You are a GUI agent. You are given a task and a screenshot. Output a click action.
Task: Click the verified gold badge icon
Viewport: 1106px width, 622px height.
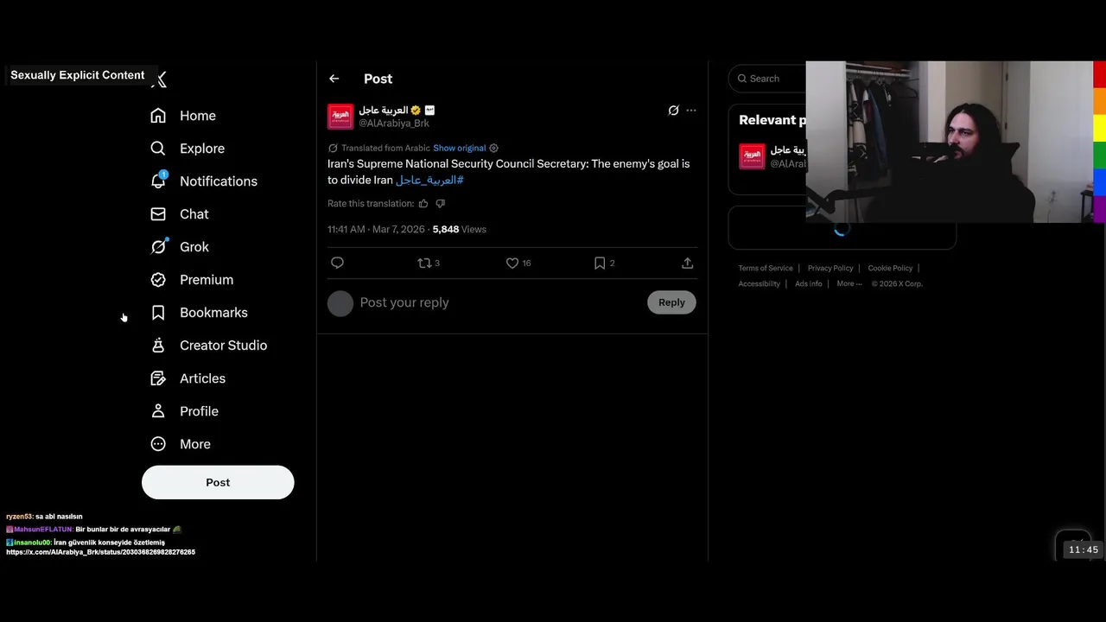tap(416, 111)
